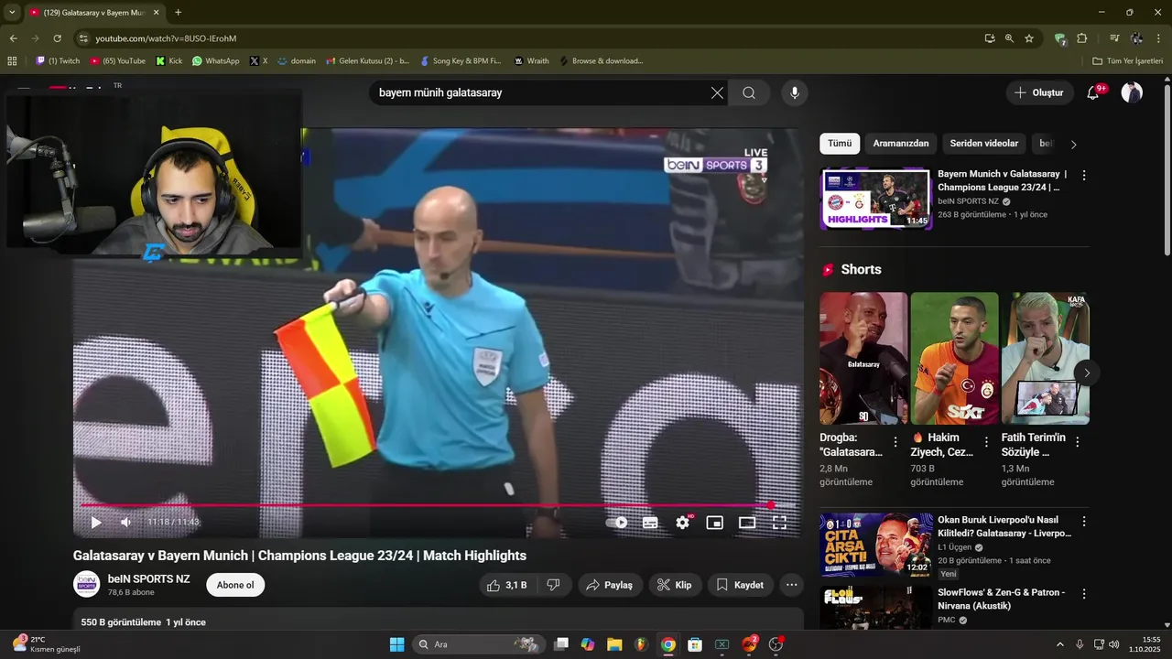Toggle subtitles/closed captions button

pos(650,523)
